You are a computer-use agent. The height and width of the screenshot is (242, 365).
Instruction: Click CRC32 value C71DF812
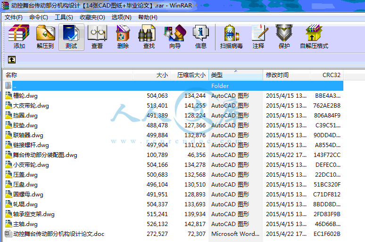point(327,194)
